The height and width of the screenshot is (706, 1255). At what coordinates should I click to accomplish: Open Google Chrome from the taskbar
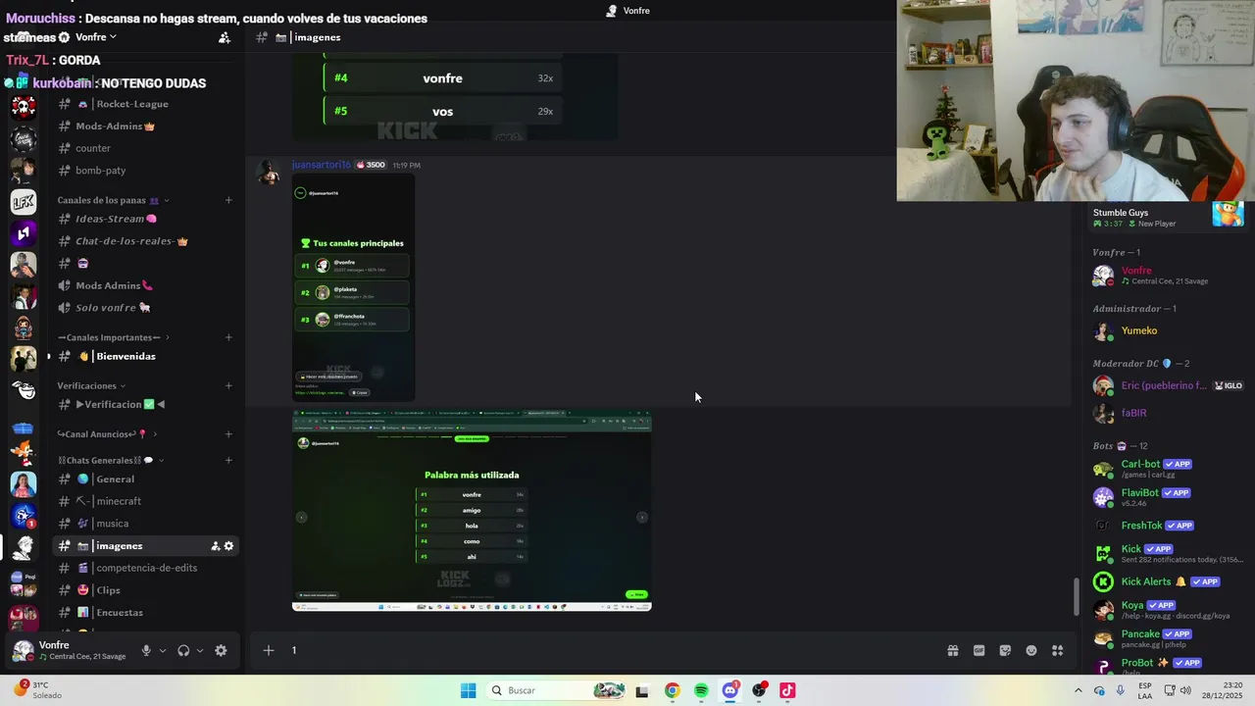coord(672,690)
